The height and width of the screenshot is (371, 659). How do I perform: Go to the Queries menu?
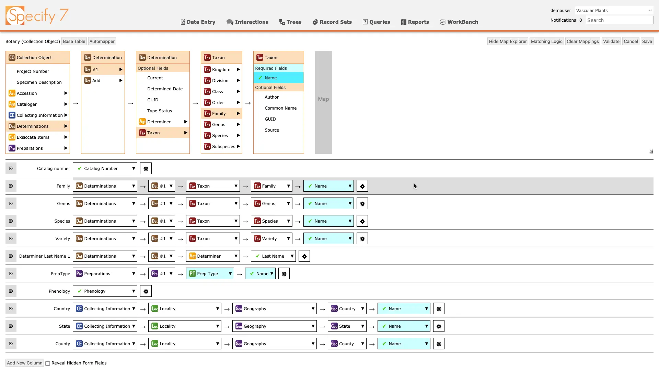coord(376,22)
